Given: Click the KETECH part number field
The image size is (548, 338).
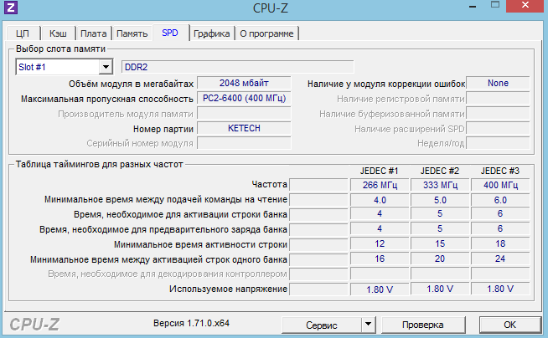Looking at the screenshot, I should (244, 128).
